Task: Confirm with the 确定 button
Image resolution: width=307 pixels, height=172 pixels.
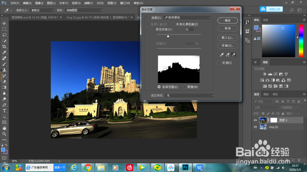Action: click(227, 21)
